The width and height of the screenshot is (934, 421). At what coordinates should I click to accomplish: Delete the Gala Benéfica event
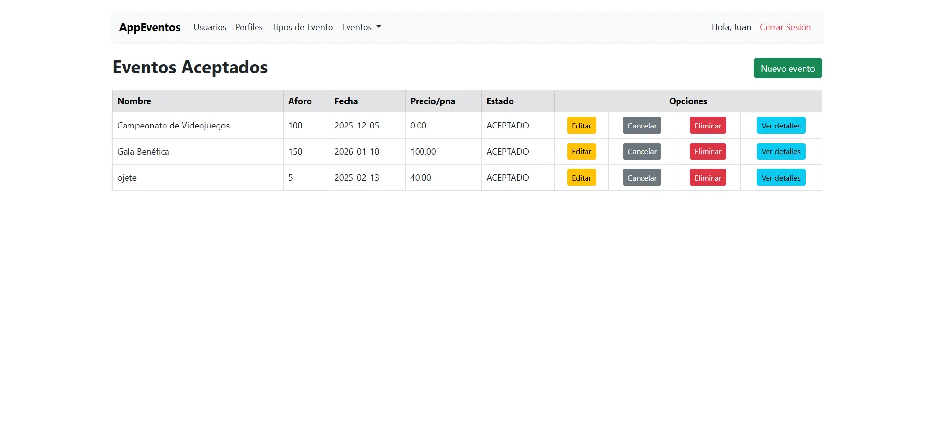tap(708, 151)
